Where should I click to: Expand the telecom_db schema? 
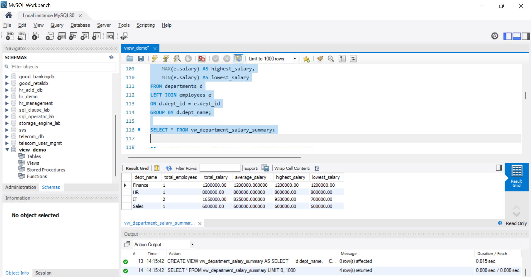point(7,137)
